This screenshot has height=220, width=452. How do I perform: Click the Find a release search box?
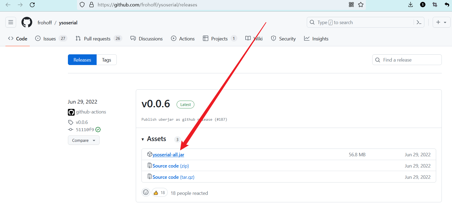click(x=407, y=60)
